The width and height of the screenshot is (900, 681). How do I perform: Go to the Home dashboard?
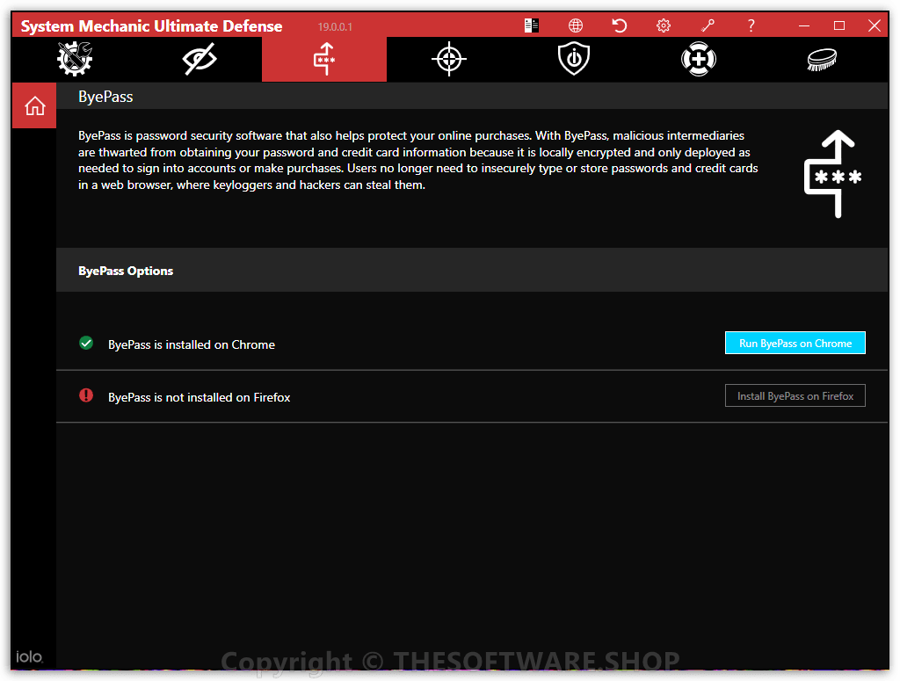click(x=34, y=105)
